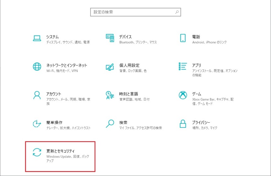Open ネットワークとインターネット settings title

(x=66, y=65)
